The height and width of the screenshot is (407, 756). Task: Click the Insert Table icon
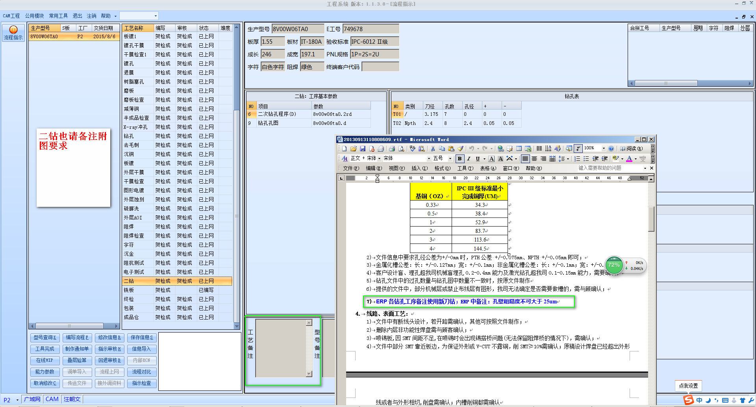(519, 149)
